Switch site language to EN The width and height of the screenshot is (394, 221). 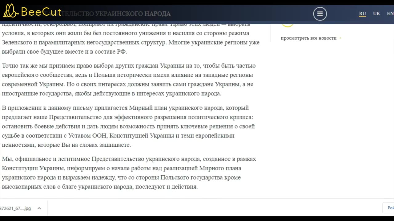tap(390, 14)
